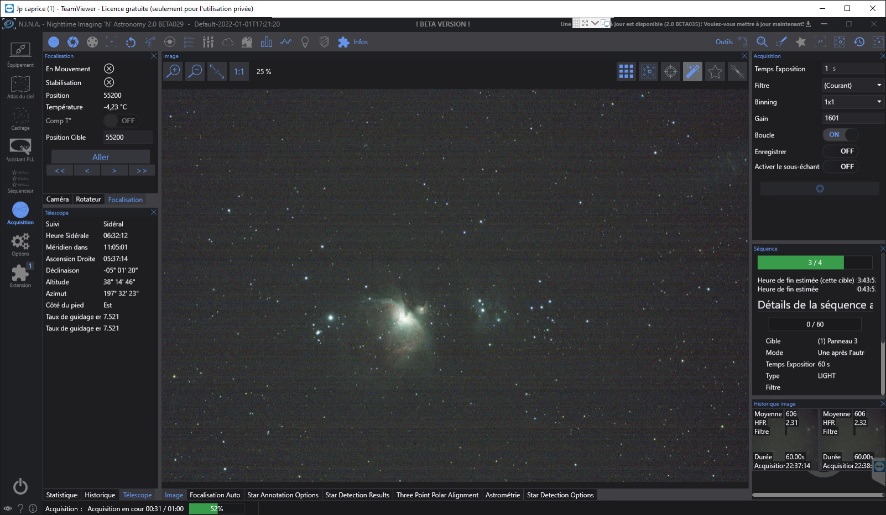Open the Astrométrie tab

point(503,495)
